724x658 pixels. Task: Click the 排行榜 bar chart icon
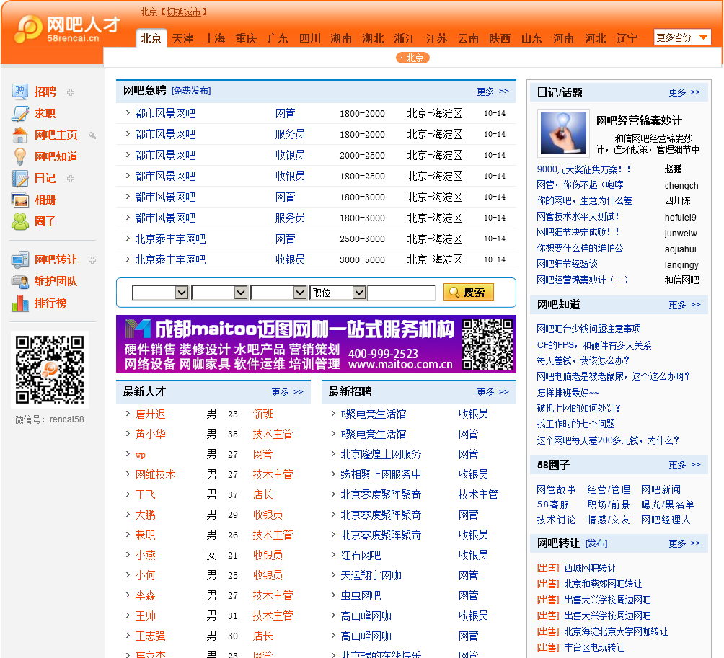click(x=20, y=303)
